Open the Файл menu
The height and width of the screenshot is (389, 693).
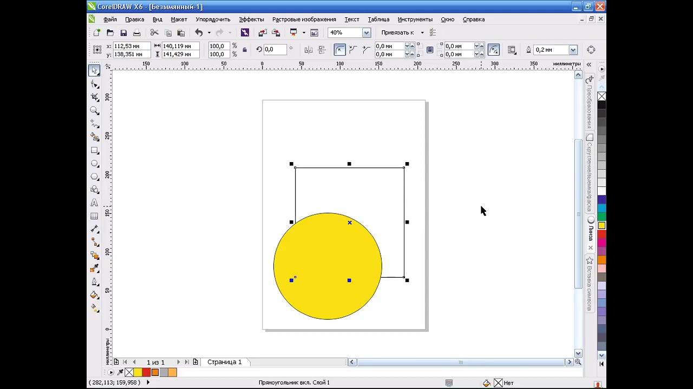point(110,19)
